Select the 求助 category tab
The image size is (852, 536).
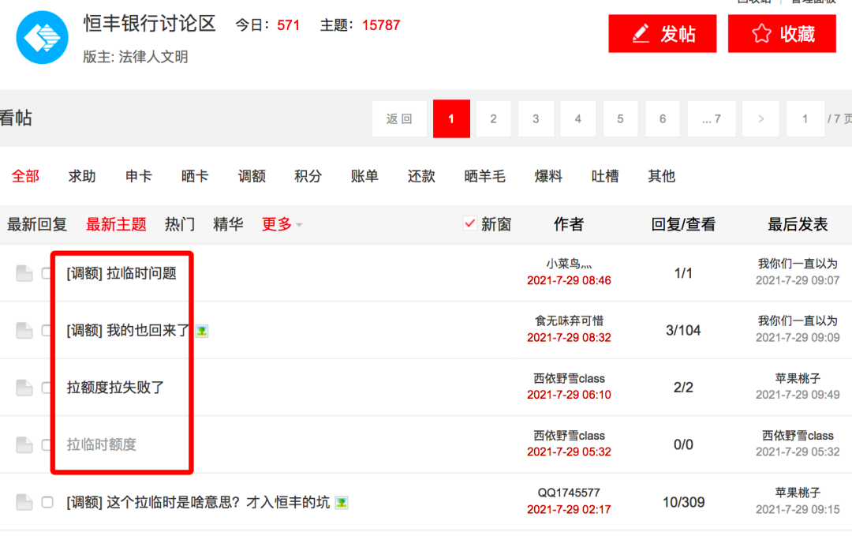[x=82, y=176]
